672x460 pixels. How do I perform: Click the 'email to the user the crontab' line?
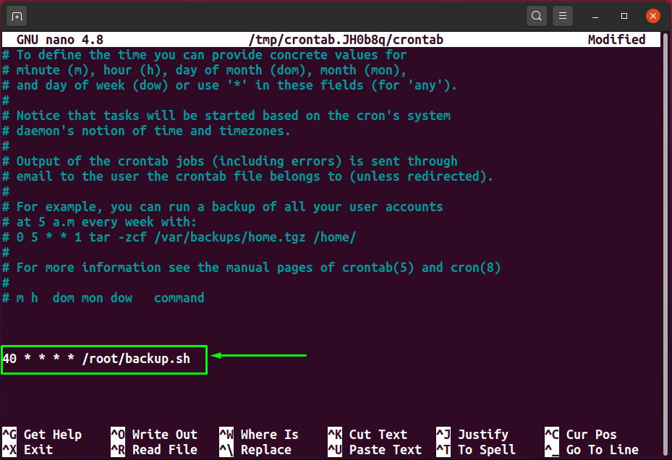pos(247,176)
